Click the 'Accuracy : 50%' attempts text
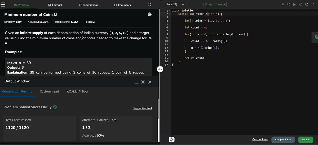 tap(93, 135)
